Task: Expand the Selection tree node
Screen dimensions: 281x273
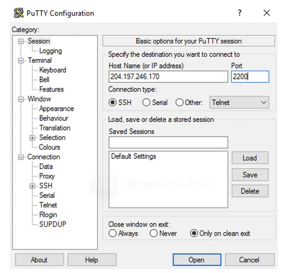Action: click(x=32, y=138)
